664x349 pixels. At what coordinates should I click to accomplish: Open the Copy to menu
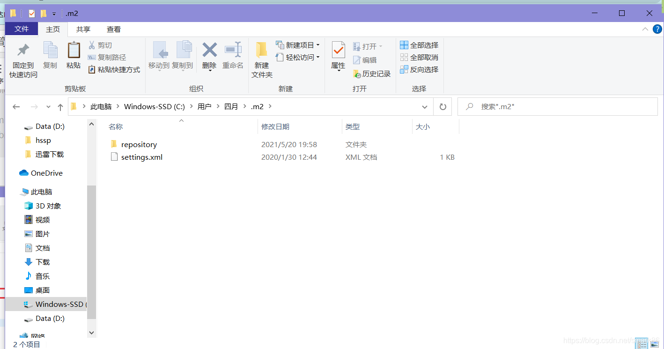(183, 56)
